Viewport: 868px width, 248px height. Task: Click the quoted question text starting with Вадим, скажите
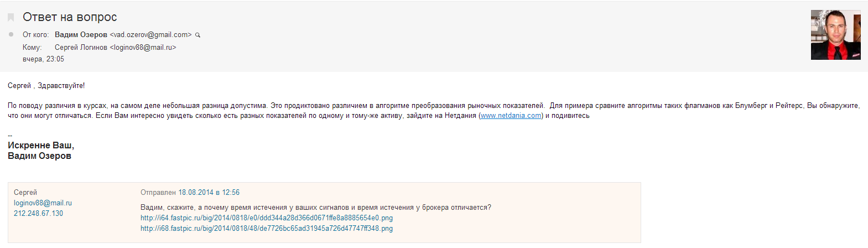coord(315,208)
